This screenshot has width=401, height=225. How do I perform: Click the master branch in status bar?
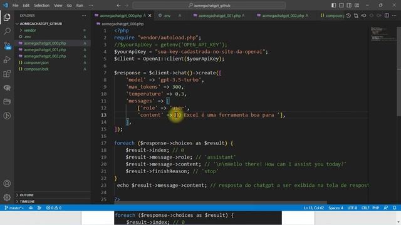[14, 208]
